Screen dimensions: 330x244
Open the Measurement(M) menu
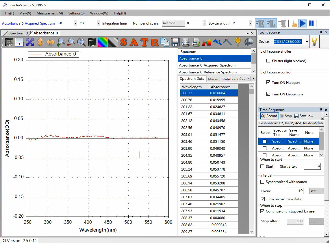50,13
